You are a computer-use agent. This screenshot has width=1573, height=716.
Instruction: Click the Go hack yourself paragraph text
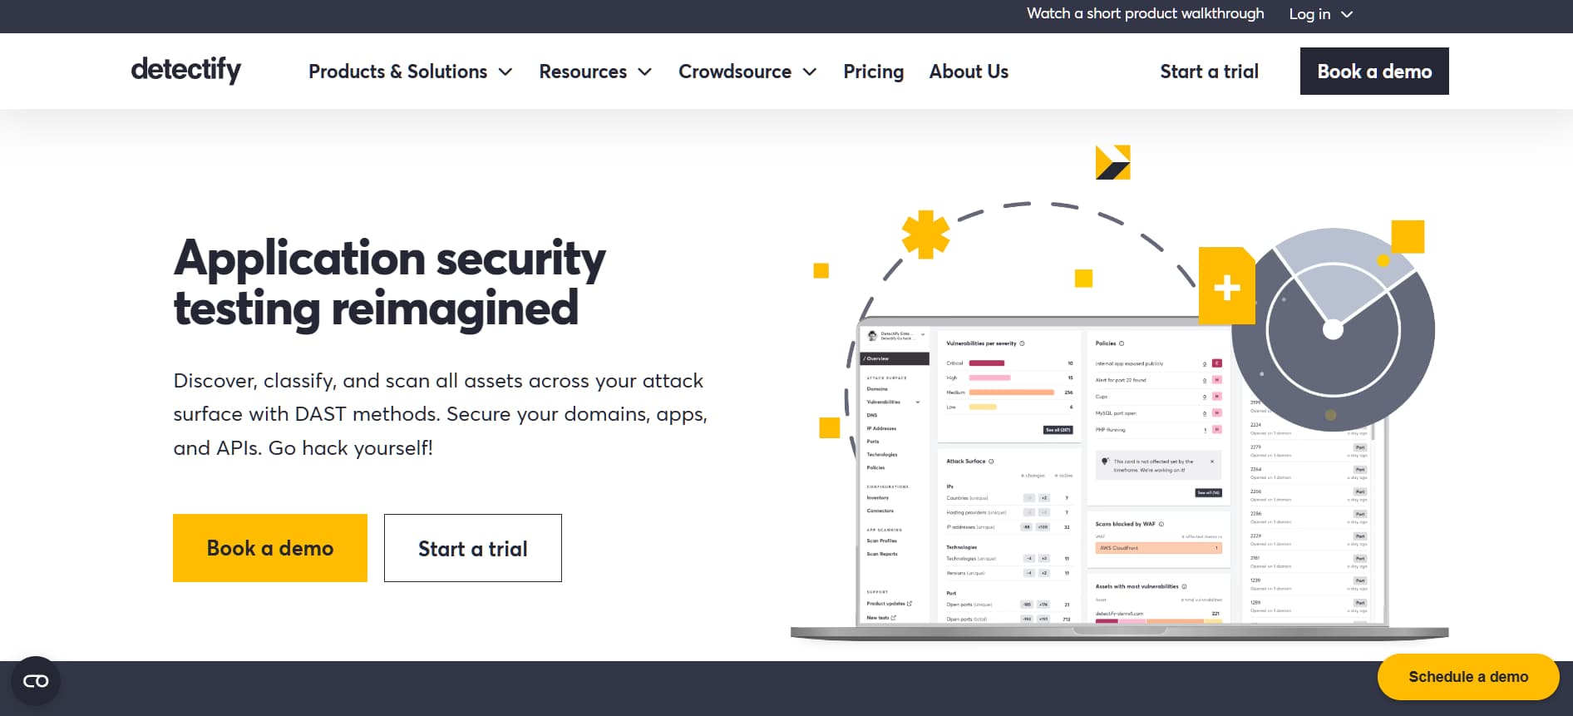click(x=441, y=414)
